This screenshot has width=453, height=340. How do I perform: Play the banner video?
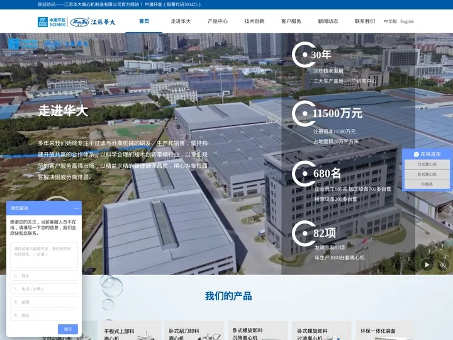point(427,265)
